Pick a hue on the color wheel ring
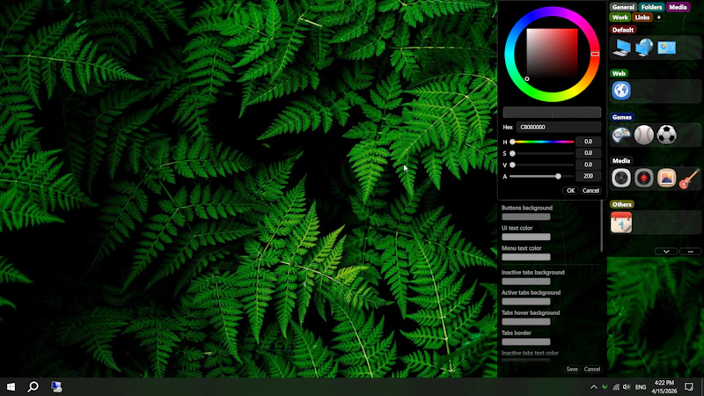The width and height of the screenshot is (704, 396). (x=552, y=11)
